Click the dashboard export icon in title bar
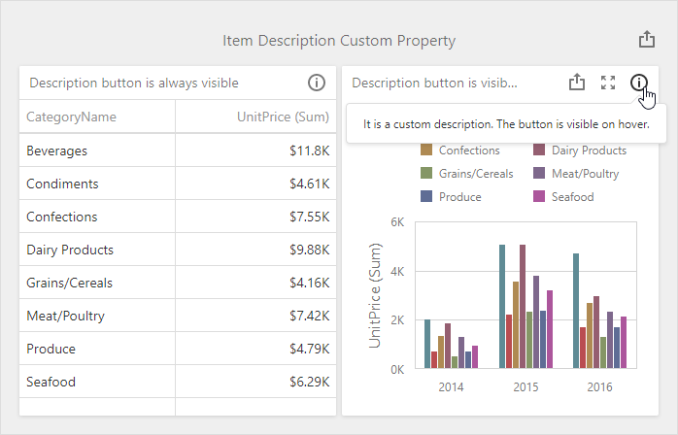Image resolution: width=678 pixels, height=435 pixels. click(647, 40)
